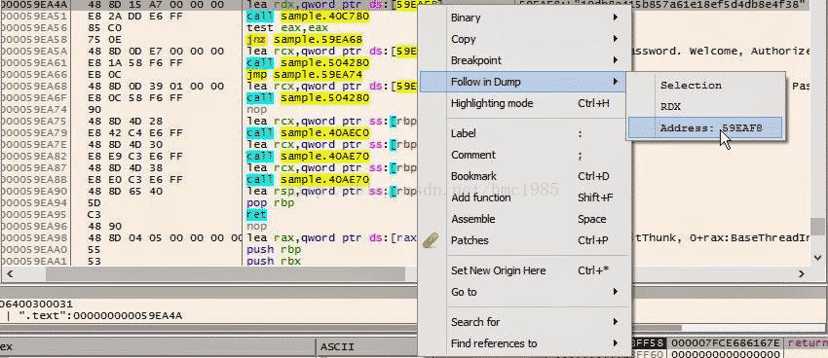The height and width of the screenshot is (358, 828).
Task: Click down arrow of vertical scrollbar
Action: coord(817,257)
